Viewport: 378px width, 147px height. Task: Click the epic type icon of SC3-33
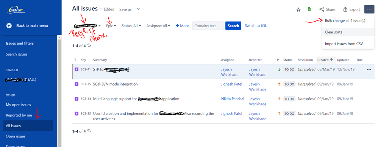pyautogui.click(x=77, y=114)
